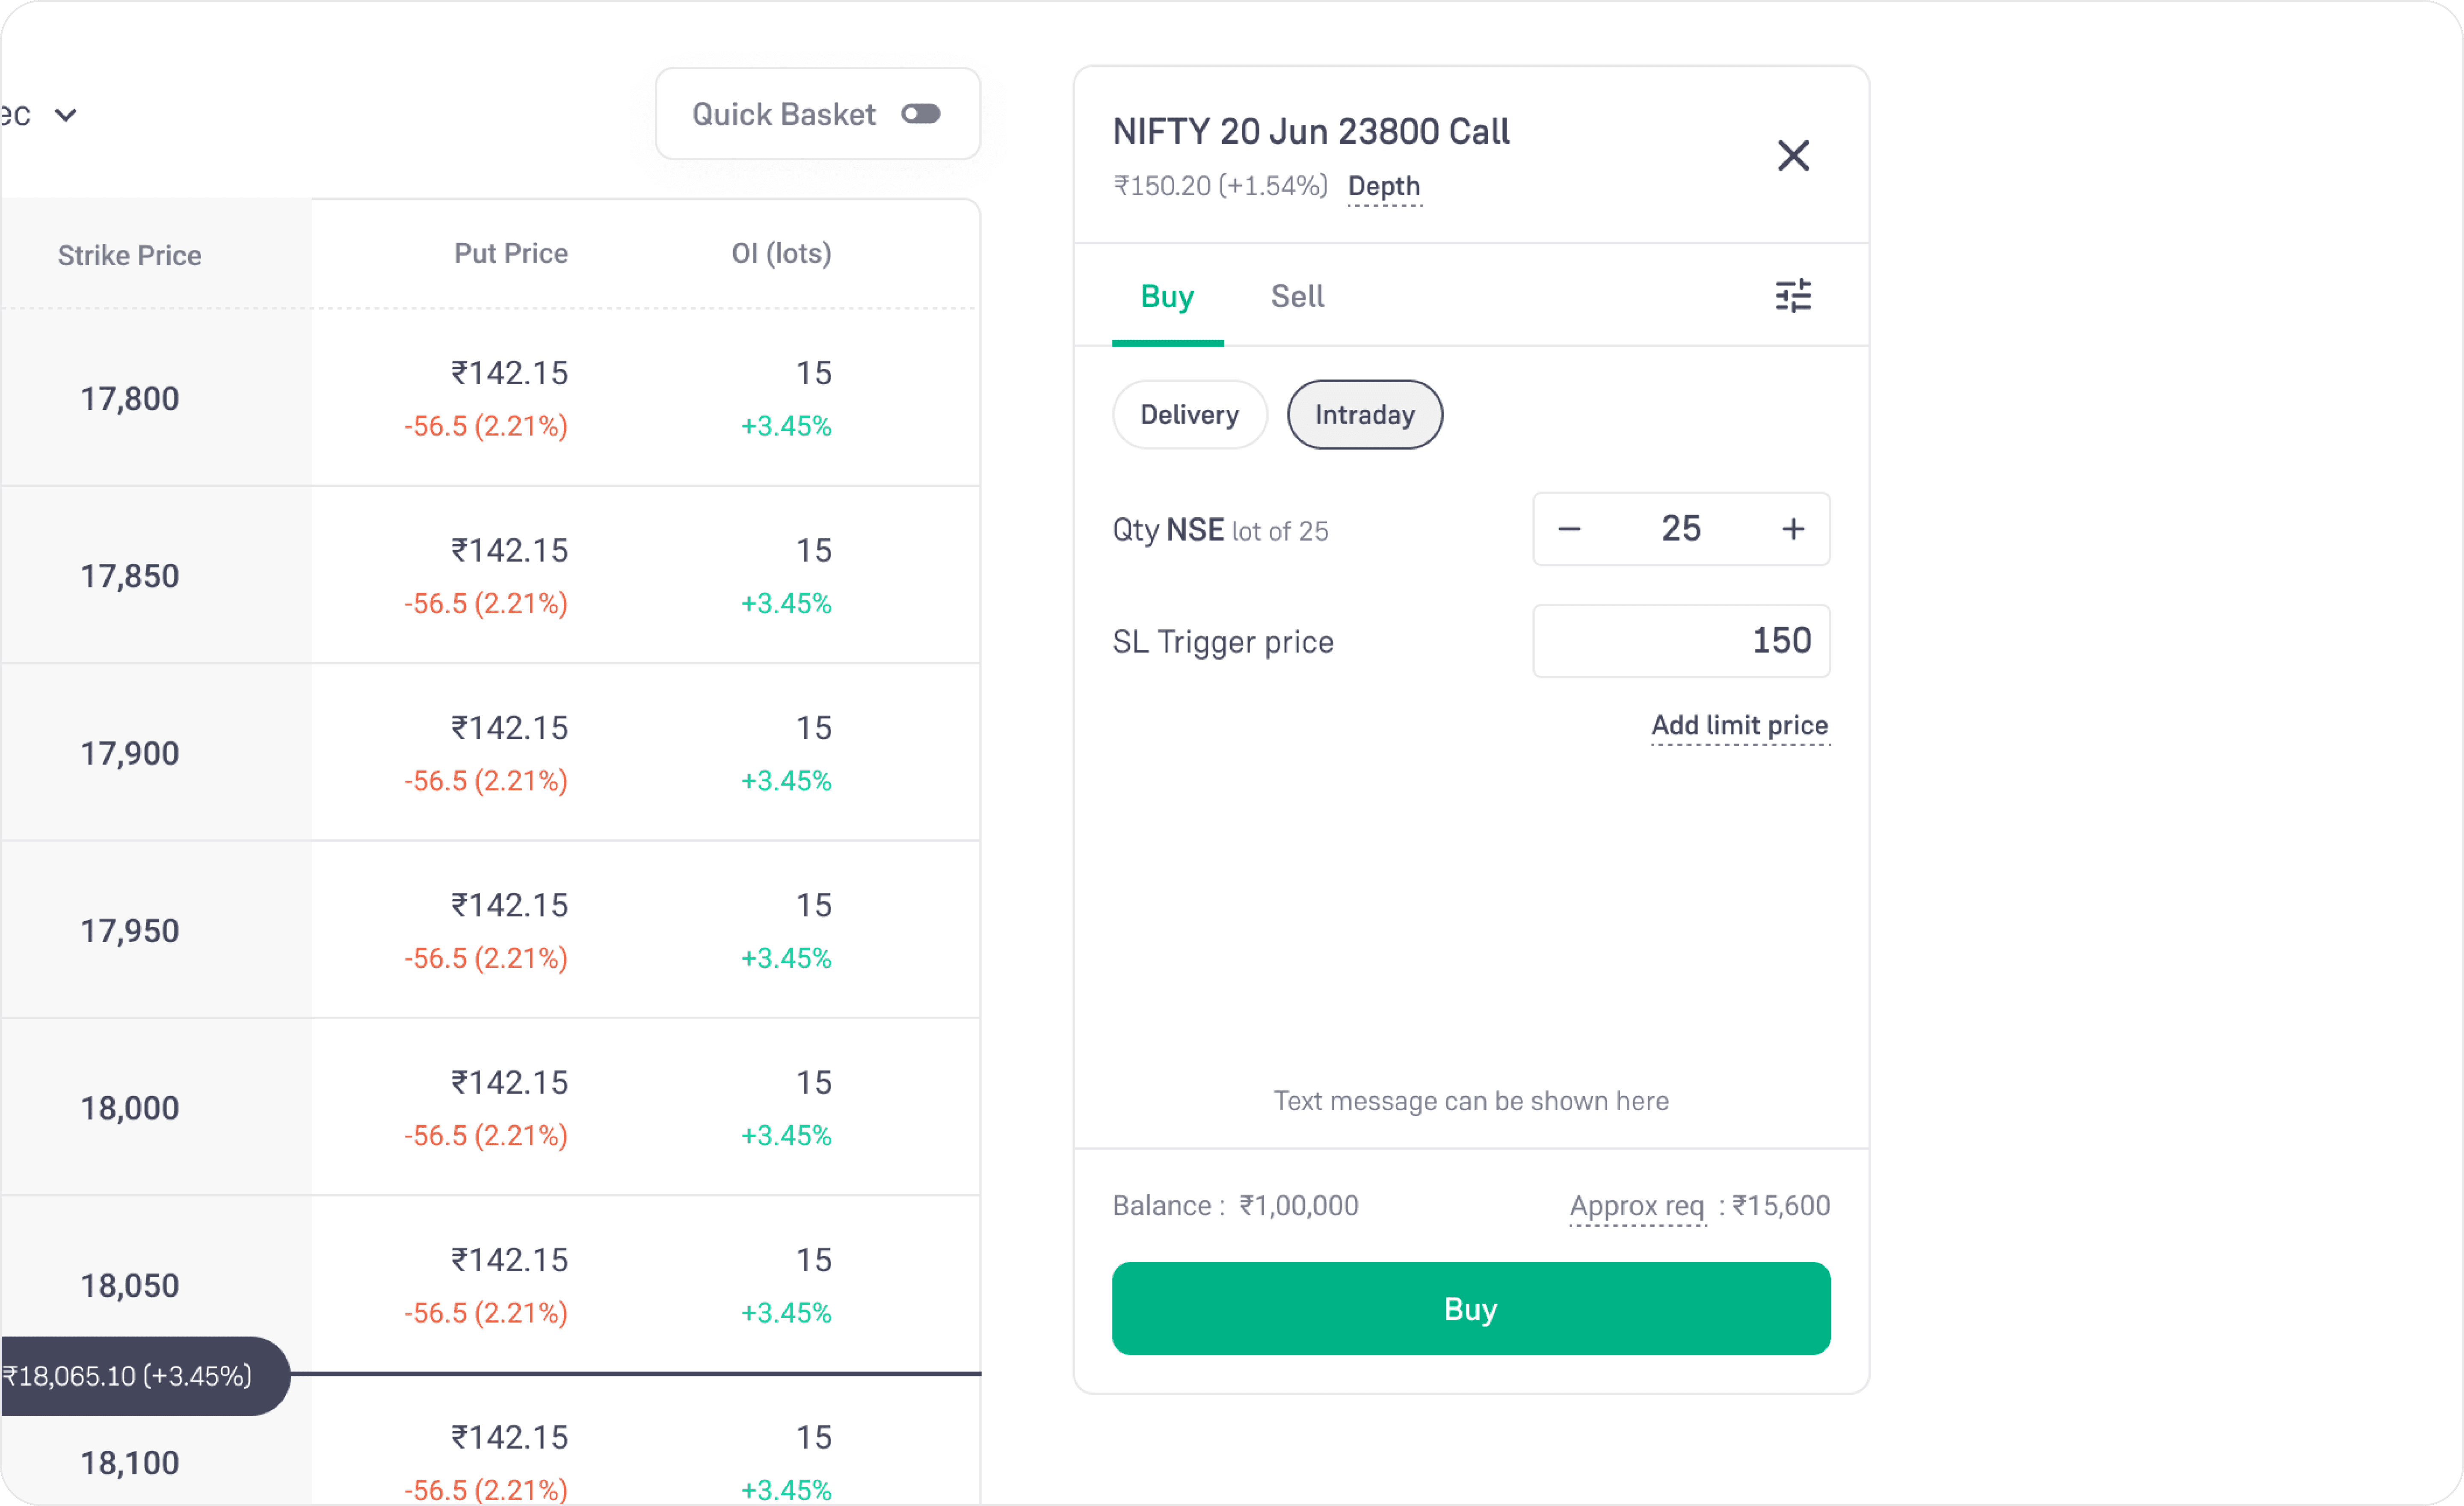Open order settings sliders icon
Screen dimensions: 2464x1506
tap(1793, 296)
